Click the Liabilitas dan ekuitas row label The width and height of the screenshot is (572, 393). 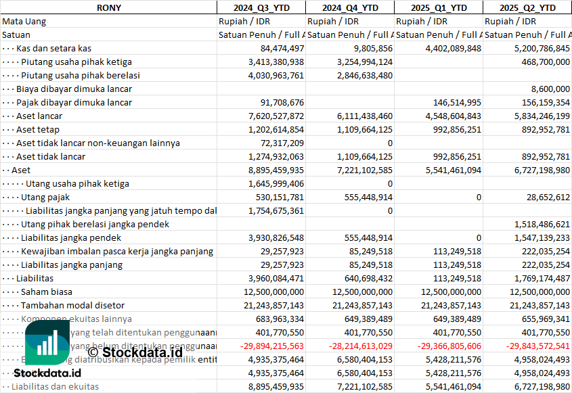(x=56, y=386)
